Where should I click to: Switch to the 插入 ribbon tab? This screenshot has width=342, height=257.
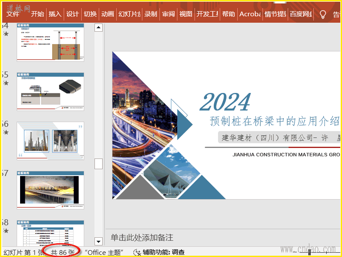[55, 14]
